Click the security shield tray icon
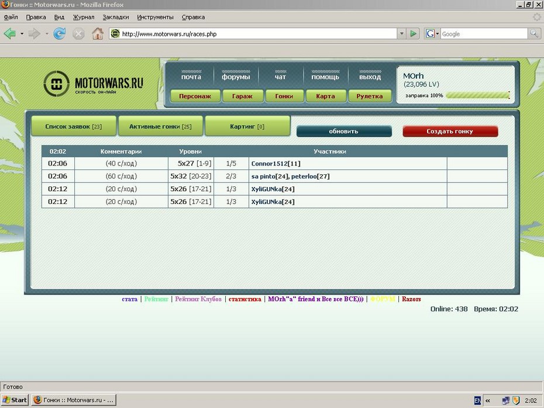The height and width of the screenshot is (408, 544). [x=516, y=400]
